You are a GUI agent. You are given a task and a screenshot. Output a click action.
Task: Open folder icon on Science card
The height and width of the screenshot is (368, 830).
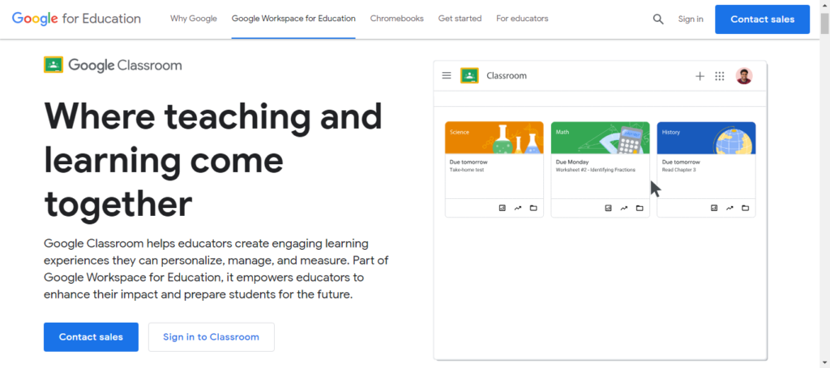click(x=533, y=208)
